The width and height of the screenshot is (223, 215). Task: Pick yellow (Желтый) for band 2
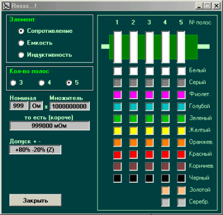133,131
